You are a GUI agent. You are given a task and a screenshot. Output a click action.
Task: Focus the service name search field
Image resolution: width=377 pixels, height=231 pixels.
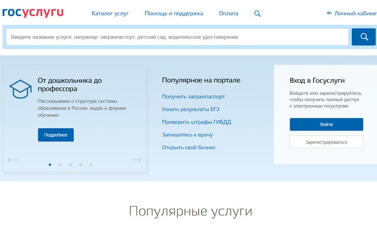click(177, 37)
